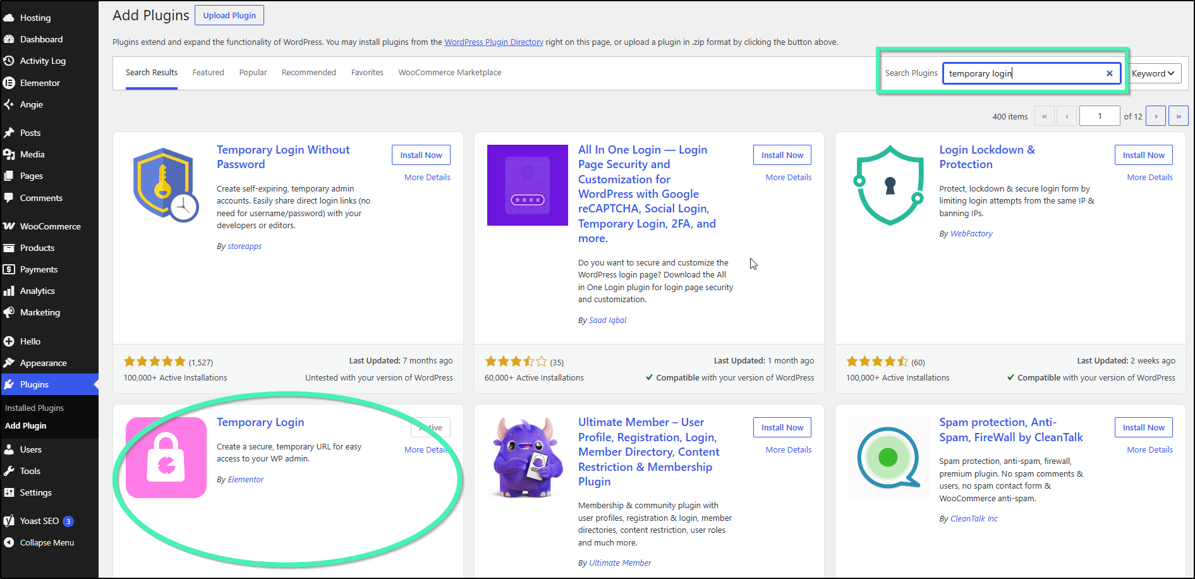Open the Saad Iqbal author link
1195x579 pixels.
pyautogui.click(x=608, y=320)
